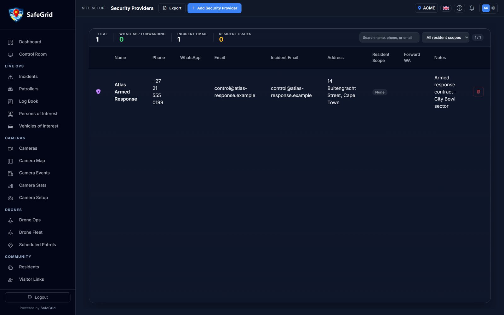
Task: Focus the search name, phone, or email field
Action: click(x=389, y=37)
